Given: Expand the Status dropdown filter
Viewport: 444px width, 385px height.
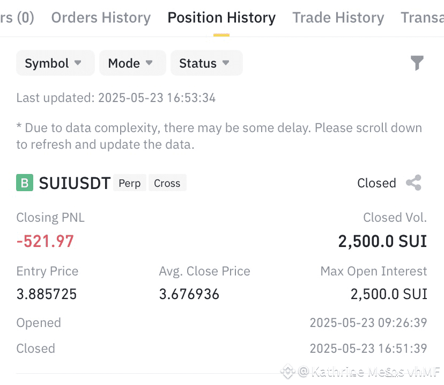Looking at the screenshot, I should click(x=206, y=63).
